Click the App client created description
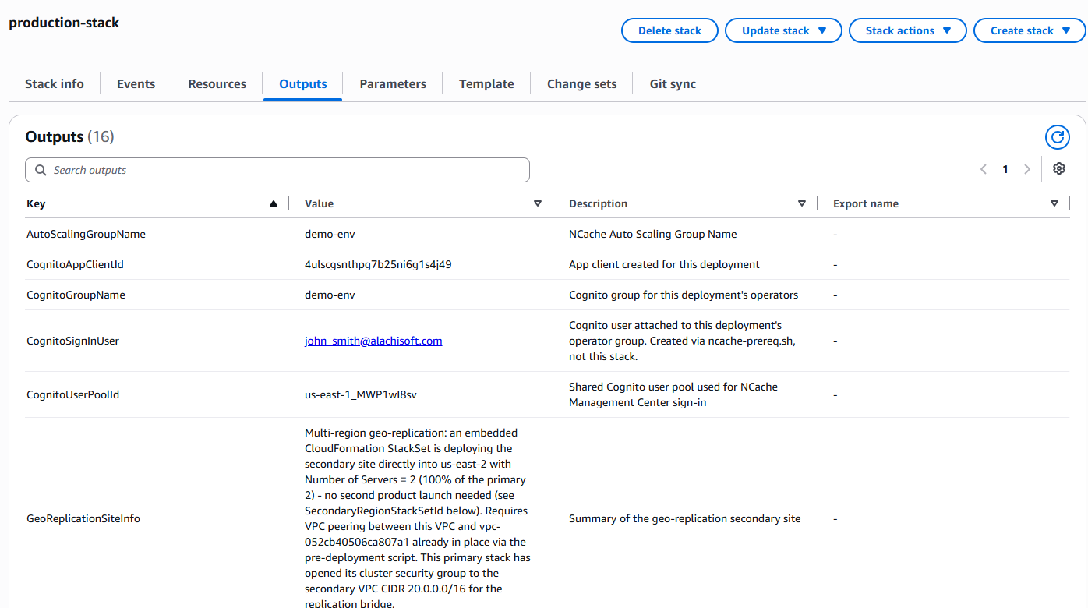The height and width of the screenshot is (608, 1088). point(664,264)
